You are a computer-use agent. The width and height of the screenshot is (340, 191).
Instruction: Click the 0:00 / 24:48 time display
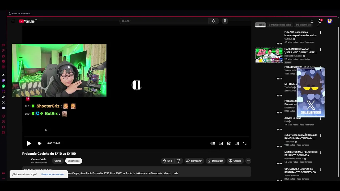click(x=54, y=143)
